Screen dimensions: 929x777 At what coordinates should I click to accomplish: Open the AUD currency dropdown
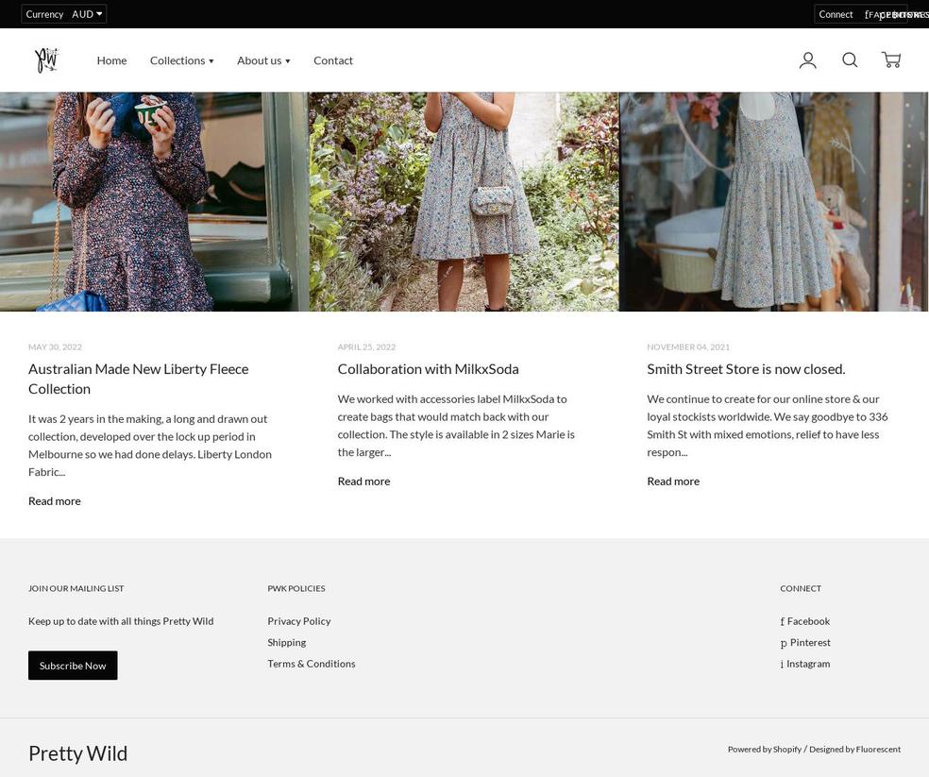coord(87,14)
